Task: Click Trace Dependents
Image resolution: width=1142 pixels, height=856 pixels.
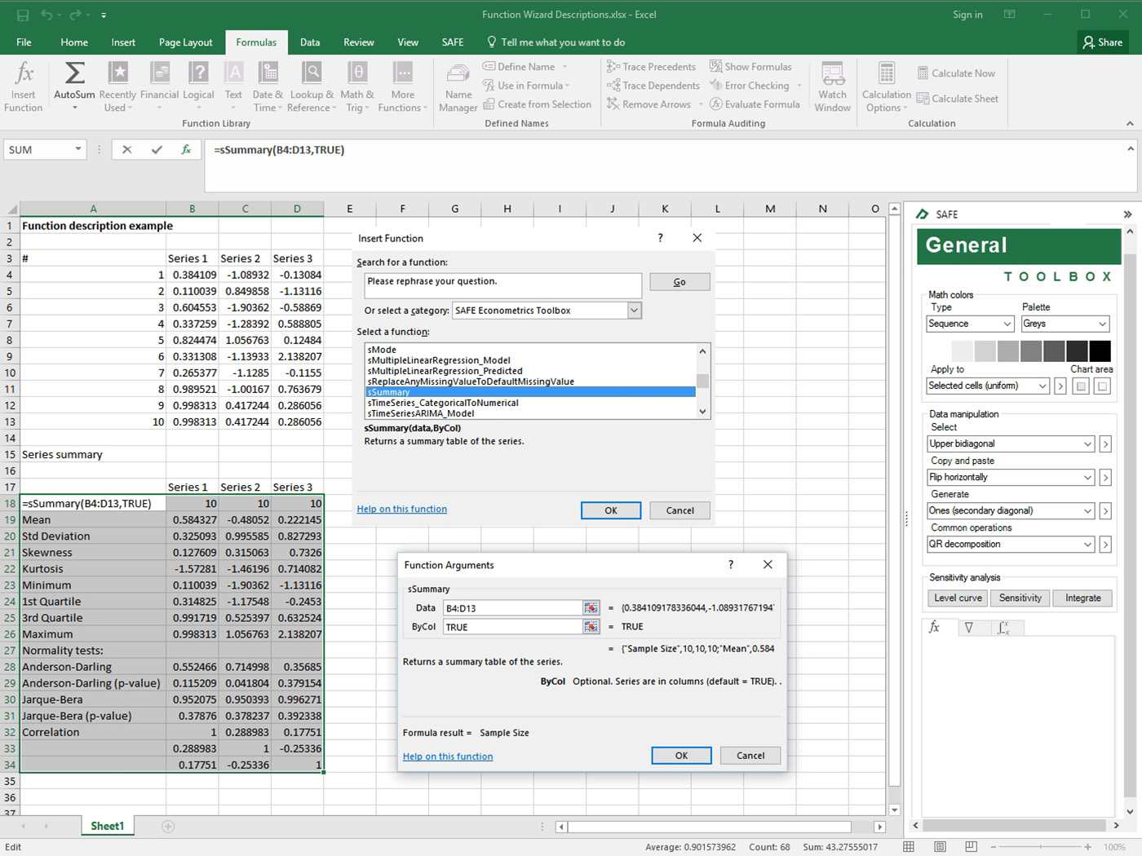Action: pyautogui.click(x=653, y=86)
